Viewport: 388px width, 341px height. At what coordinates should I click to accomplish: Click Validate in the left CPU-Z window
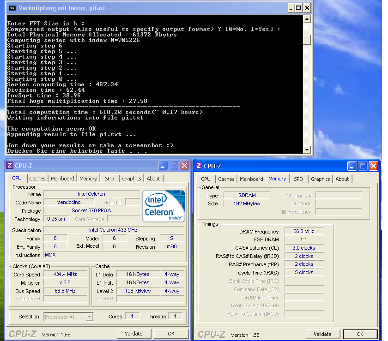click(x=133, y=334)
